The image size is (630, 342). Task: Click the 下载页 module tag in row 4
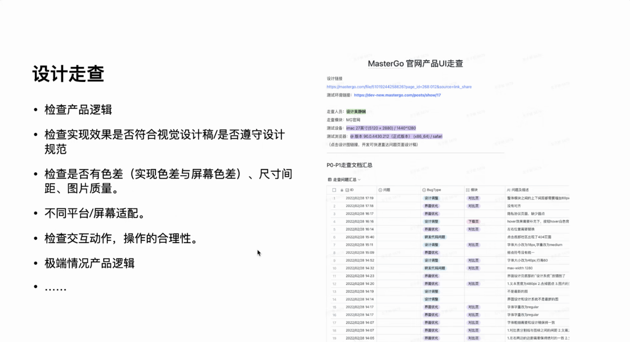tap(473, 221)
